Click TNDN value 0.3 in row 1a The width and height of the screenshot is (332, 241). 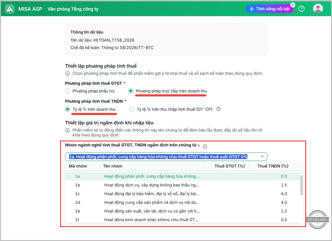pos(284,176)
